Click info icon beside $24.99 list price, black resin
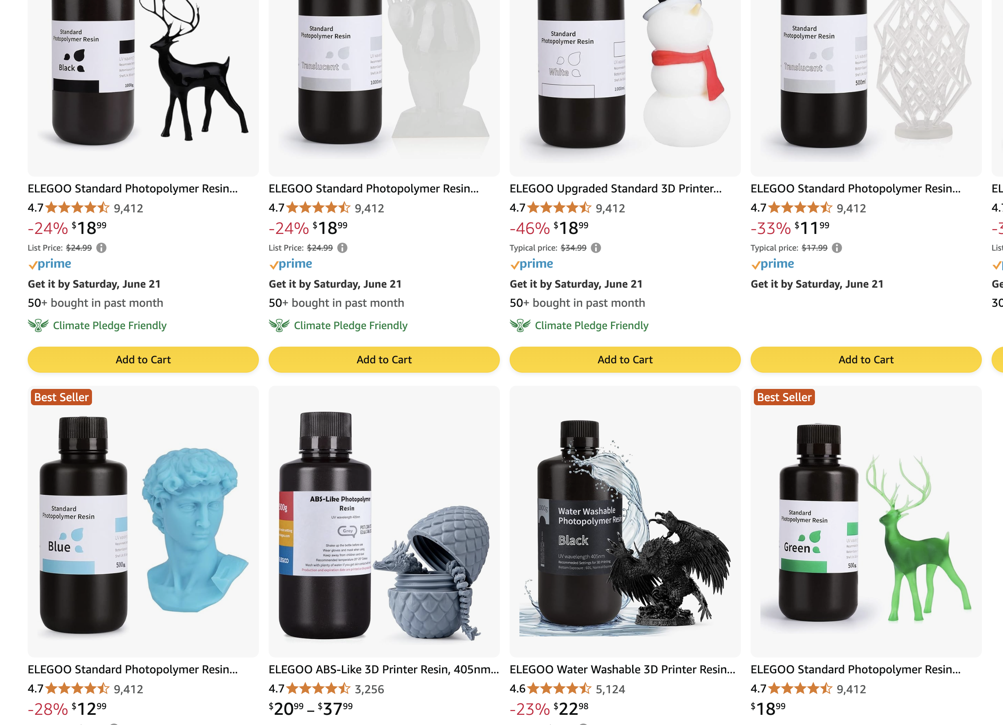Screen dimensions: 1003x725 [x=101, y=248]
